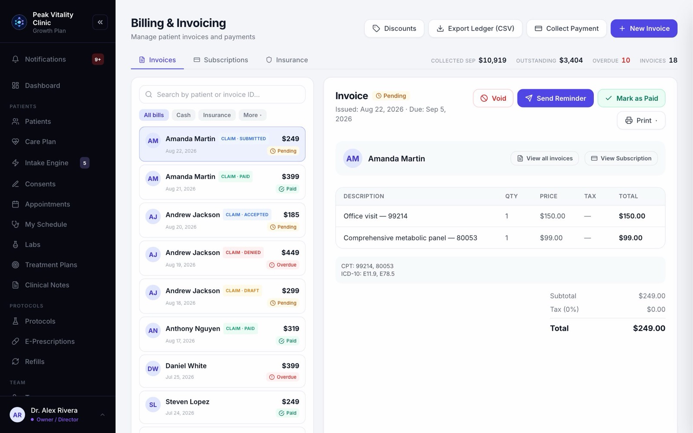Open Care Plan via the heart icon
This screenshot has height=433, width=693.
[16, 142]
